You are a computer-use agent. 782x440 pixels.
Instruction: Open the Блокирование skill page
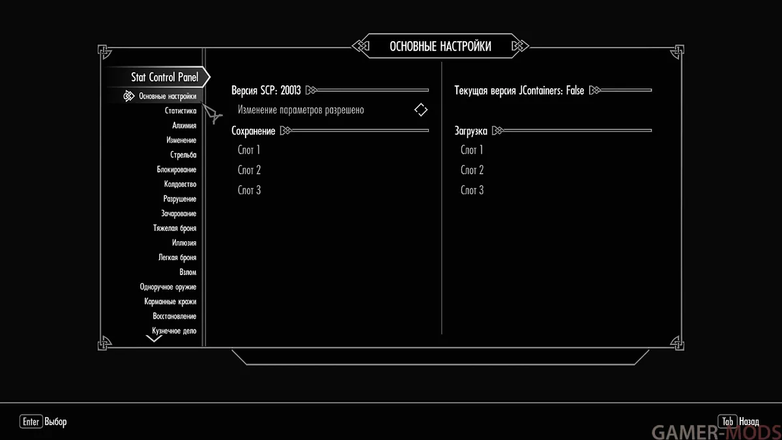click(177, 169)
